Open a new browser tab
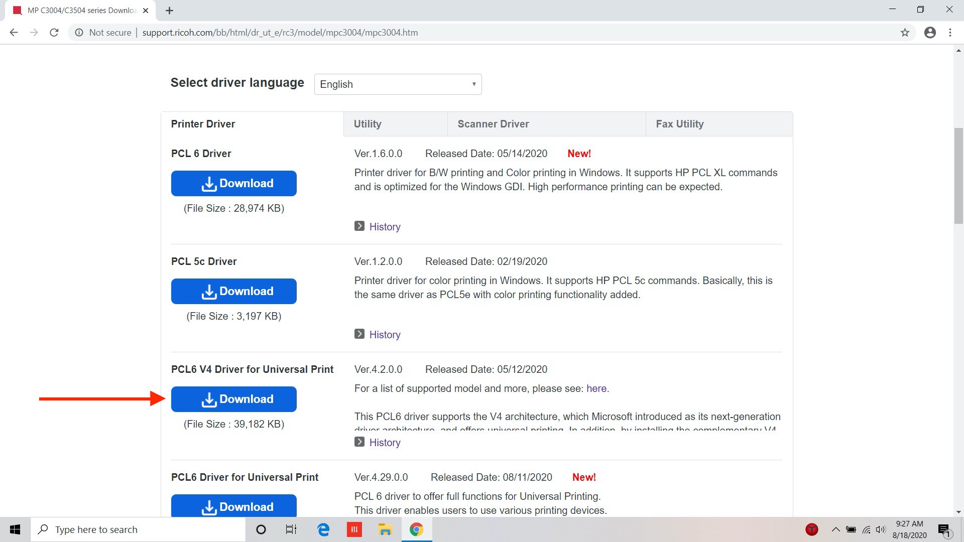Viewport: 964px width, 542px height. 169,11
